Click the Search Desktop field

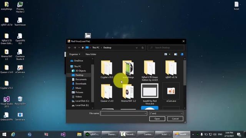tap(166, 48)
